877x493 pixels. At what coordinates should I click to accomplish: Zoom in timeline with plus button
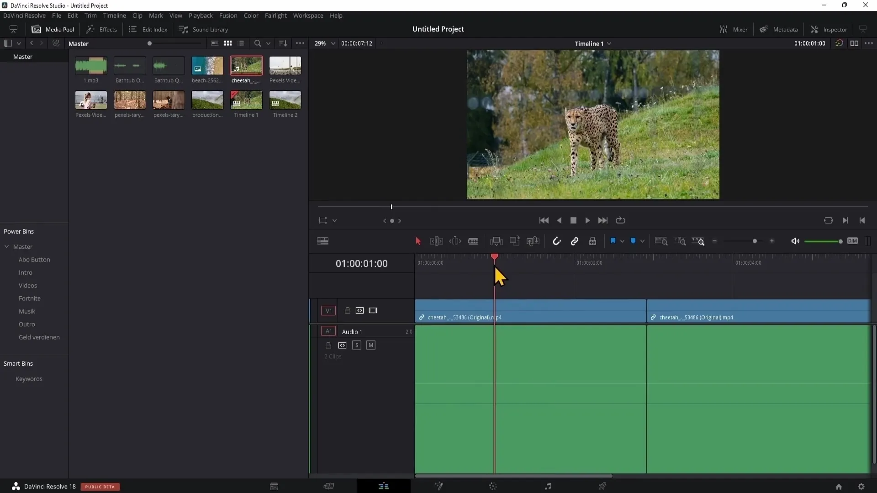[772, 241]
